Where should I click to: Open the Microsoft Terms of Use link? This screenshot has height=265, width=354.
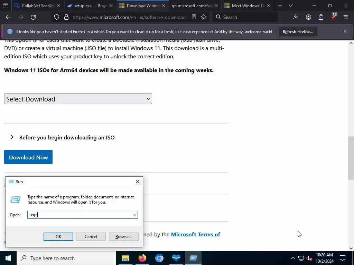[x=195, y=234]
